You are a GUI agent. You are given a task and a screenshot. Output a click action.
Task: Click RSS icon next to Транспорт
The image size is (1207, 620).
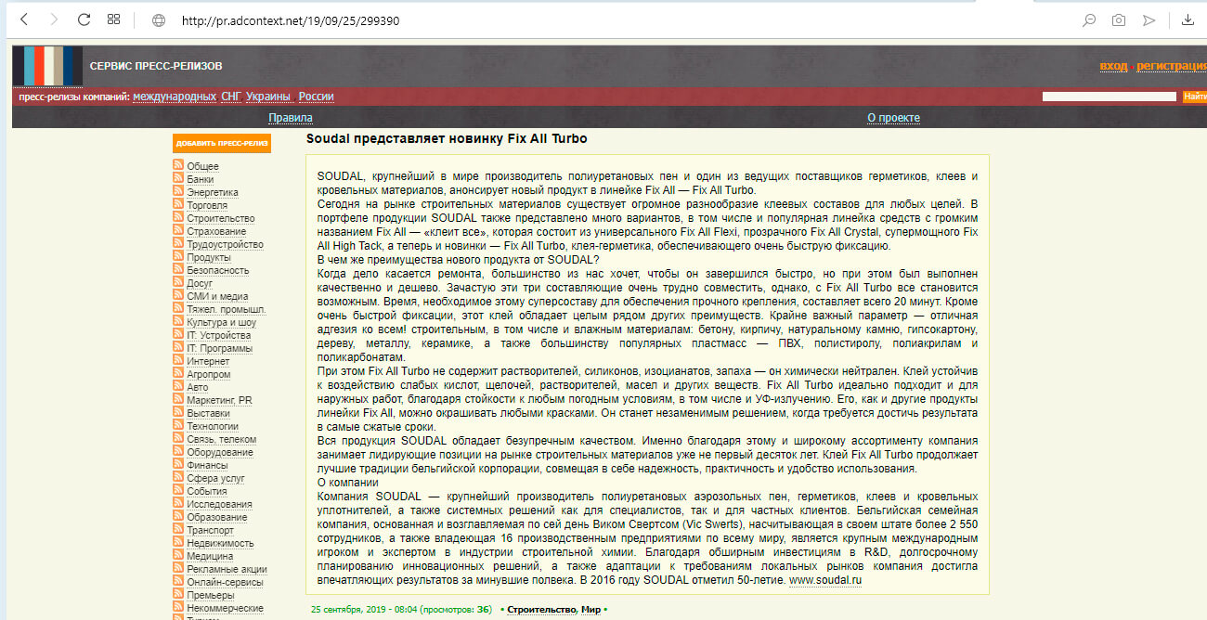(x=178, y=530)
